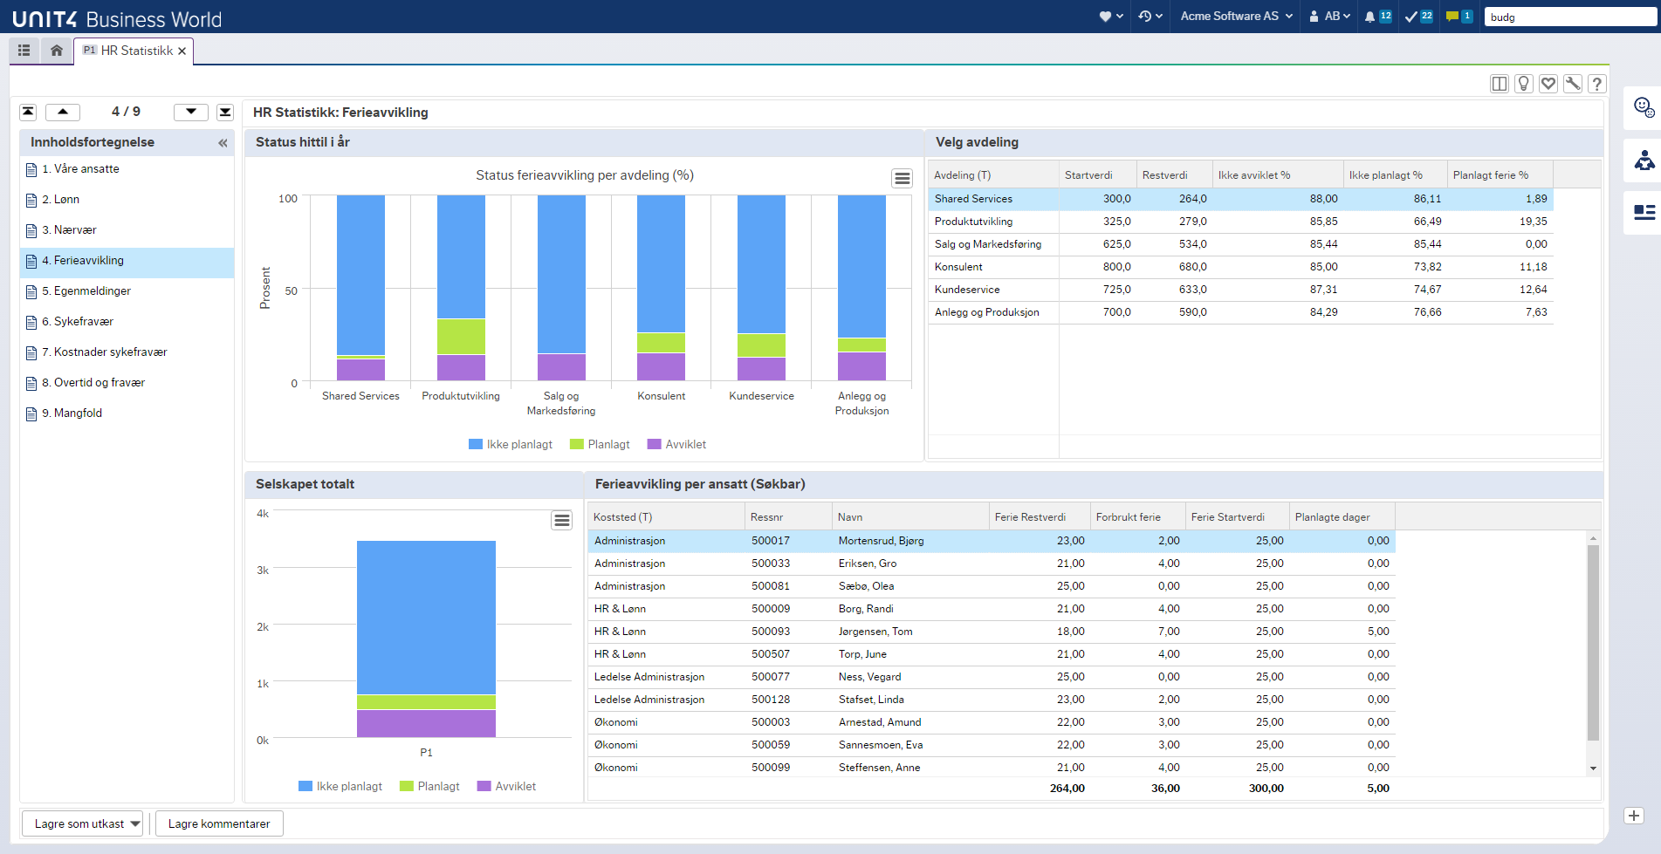1661x854 pixels.
Task: Toggle Avviklet legend in department chart
Action: click(x=676, y=444)
